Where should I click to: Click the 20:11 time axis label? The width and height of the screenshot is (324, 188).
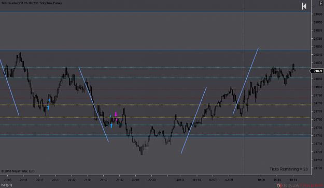coord(23,180)
